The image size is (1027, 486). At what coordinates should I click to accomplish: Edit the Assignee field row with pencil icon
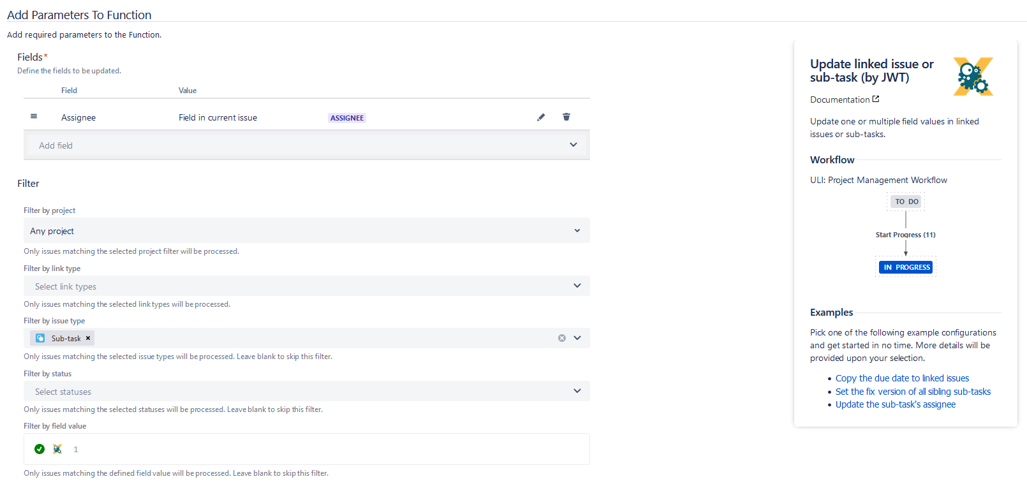point(541,117)
